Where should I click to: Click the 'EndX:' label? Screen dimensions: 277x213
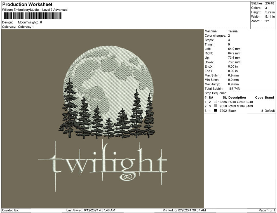tap(209, 67)
